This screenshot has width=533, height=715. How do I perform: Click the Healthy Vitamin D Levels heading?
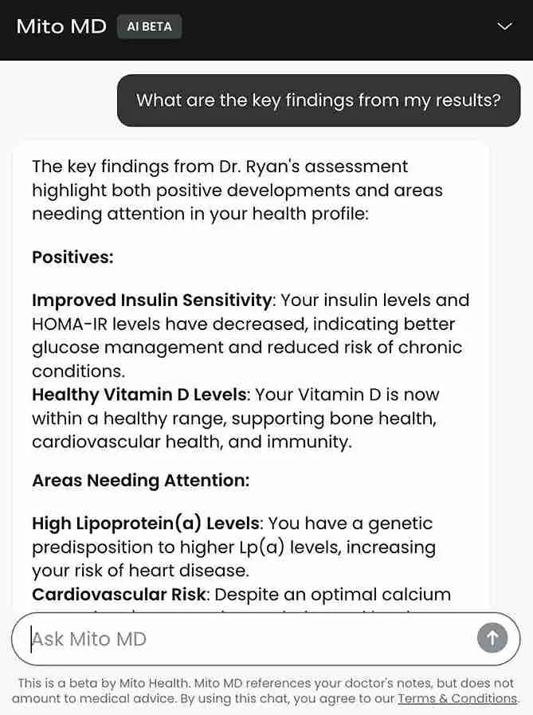140,395
